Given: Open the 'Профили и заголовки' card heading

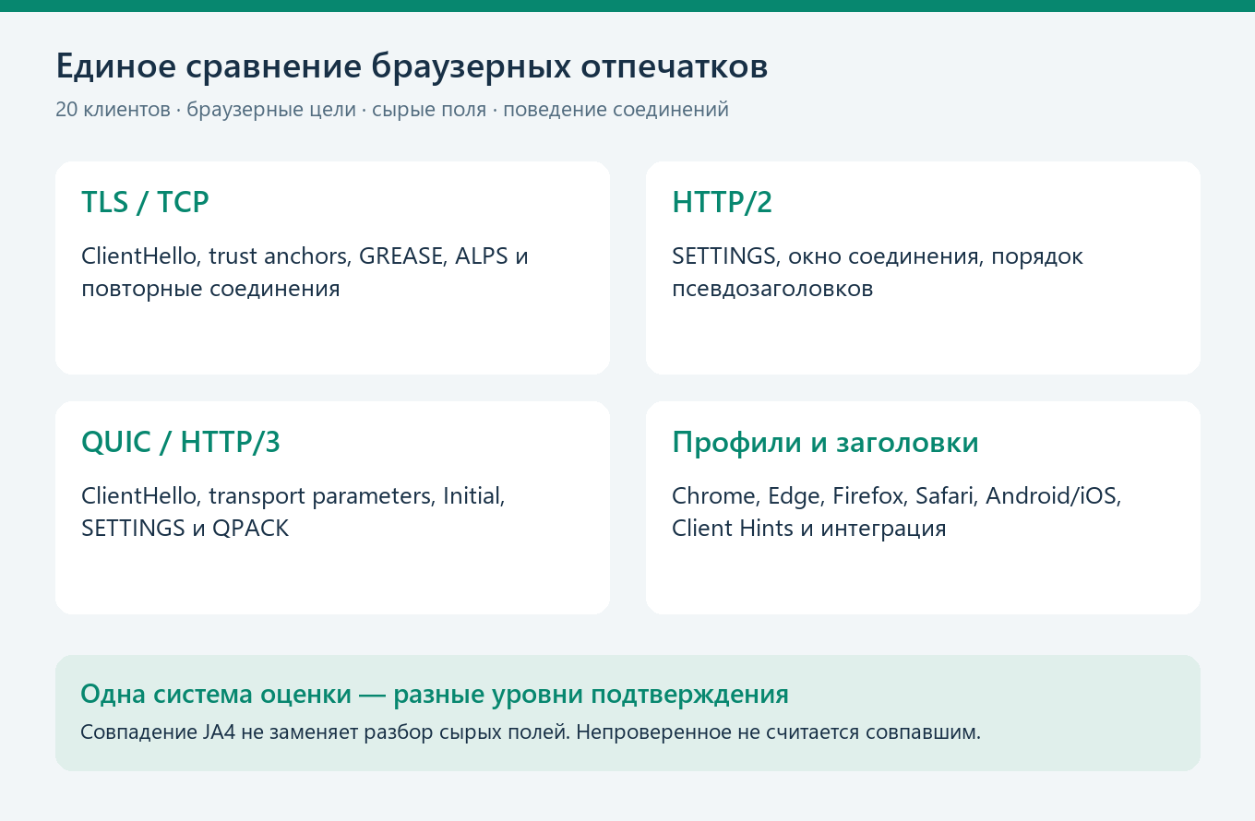Looking at the screenshot, I should (x=825, y=442).
